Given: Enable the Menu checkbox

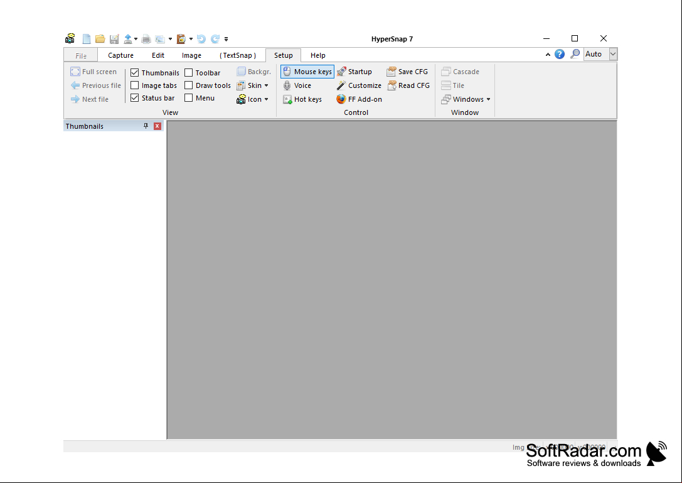Looking at the screenshot, I should click(189, 98).
